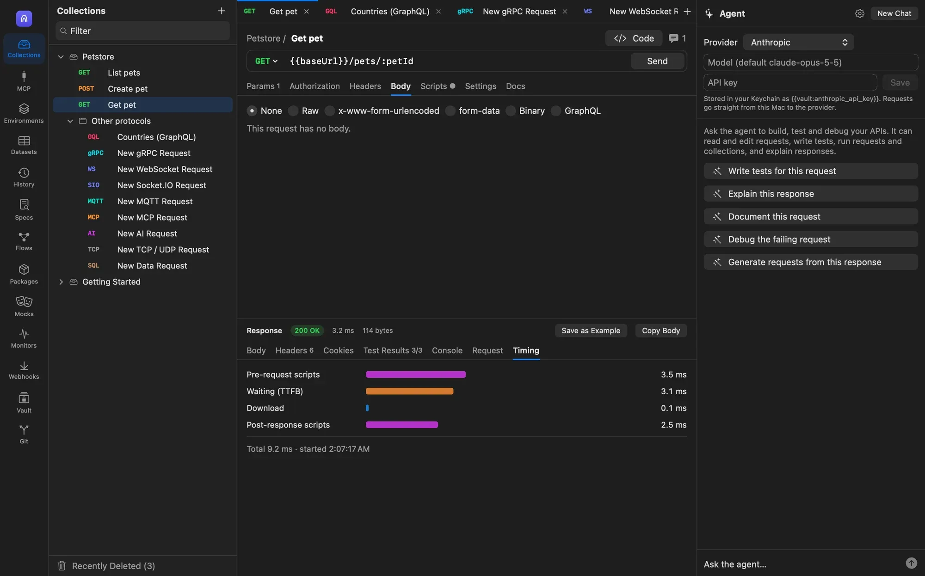Open the Provider Anthropic dropdown
This screenshot has width=925, height=576.
[x=798, y=42]
